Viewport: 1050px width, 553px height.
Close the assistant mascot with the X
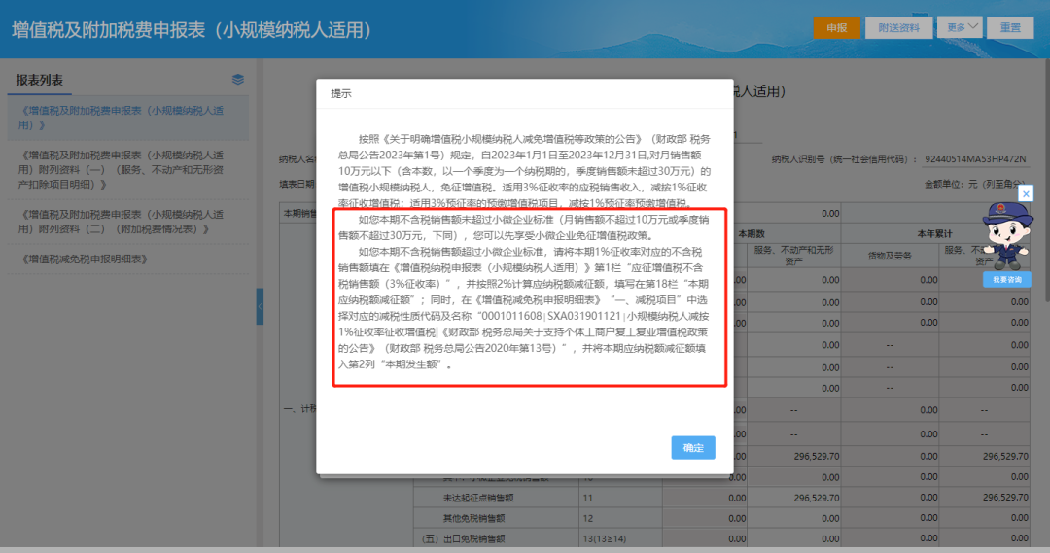[x=1026, y=194]
